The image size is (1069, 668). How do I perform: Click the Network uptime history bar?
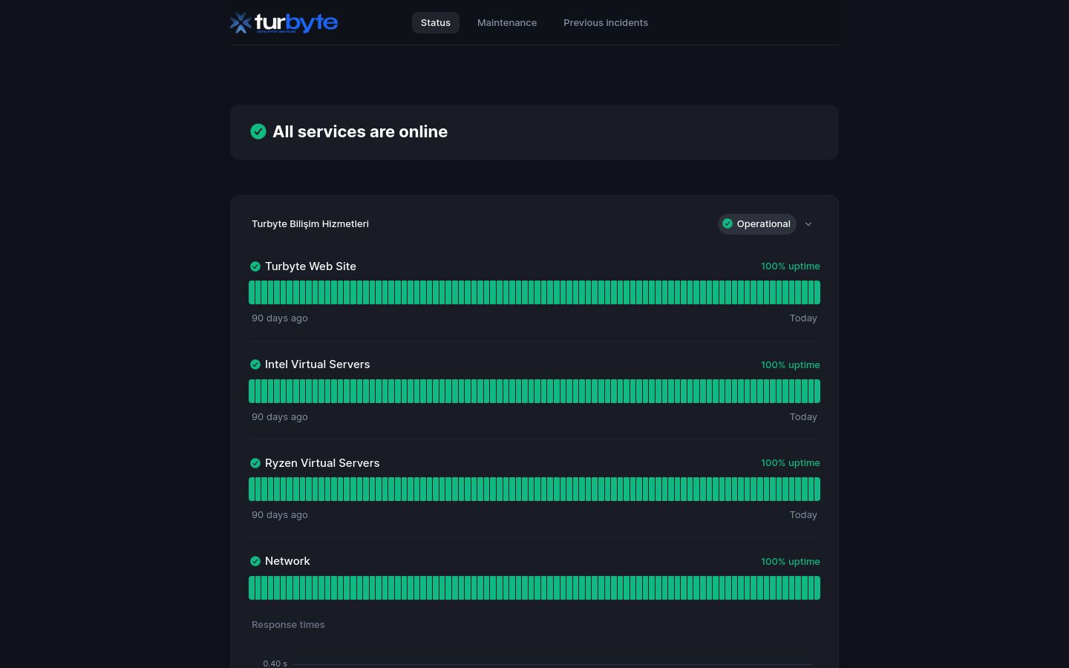click(534, 588)
